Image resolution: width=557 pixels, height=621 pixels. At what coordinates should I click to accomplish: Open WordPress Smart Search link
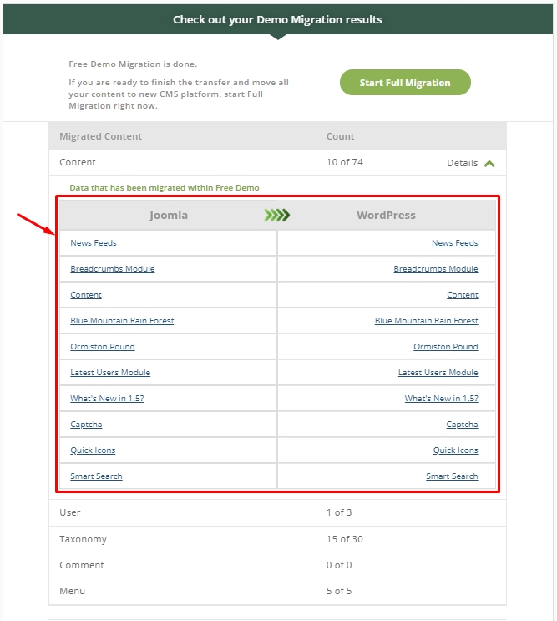click(x=452, y=476)
